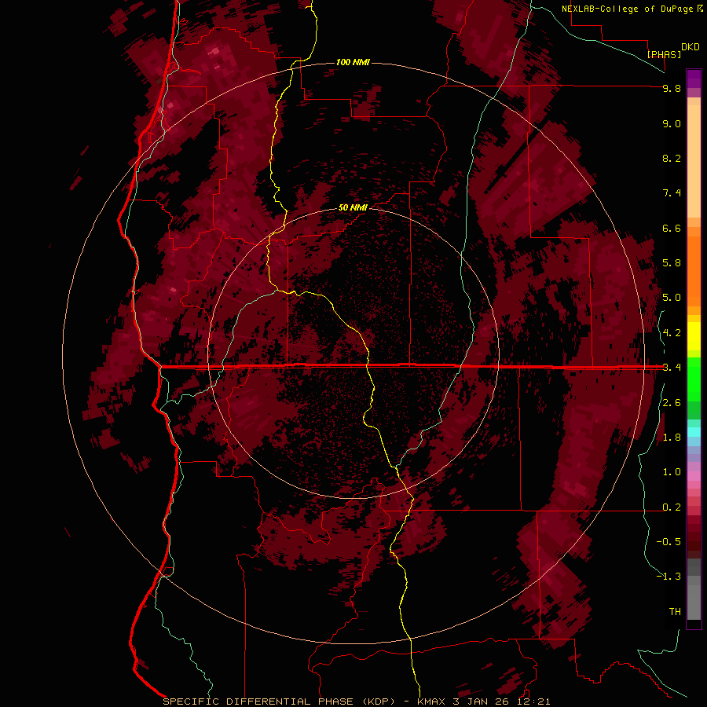Click the 9.0 scale value
This screenshot has height=707, width=707.
point(672,123)
